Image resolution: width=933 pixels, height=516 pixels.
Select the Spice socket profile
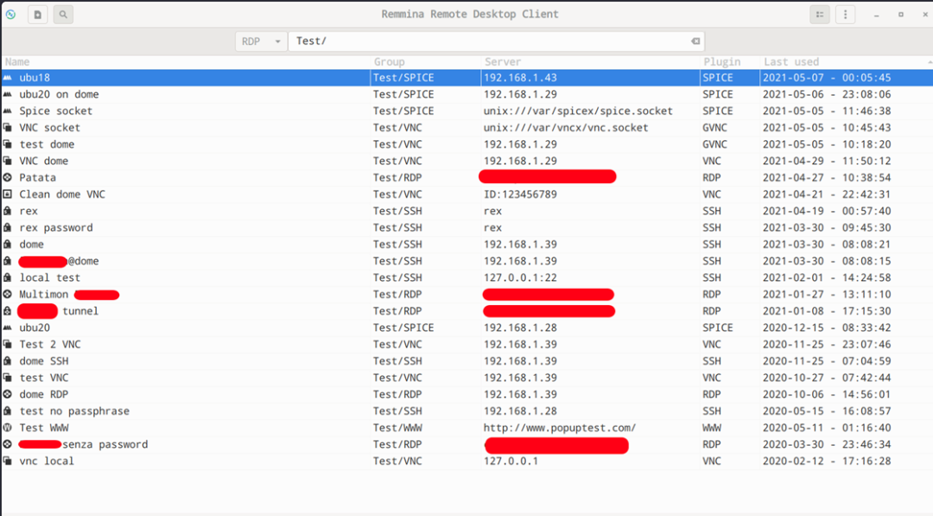[56, 111]
